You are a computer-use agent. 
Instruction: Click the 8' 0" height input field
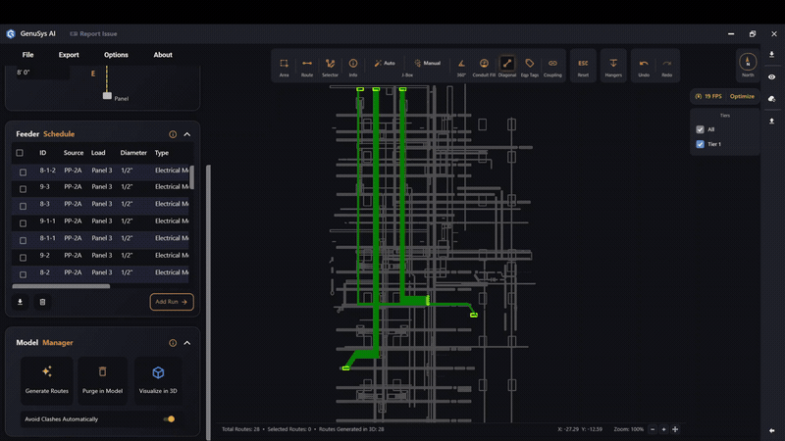pos(42,73)
